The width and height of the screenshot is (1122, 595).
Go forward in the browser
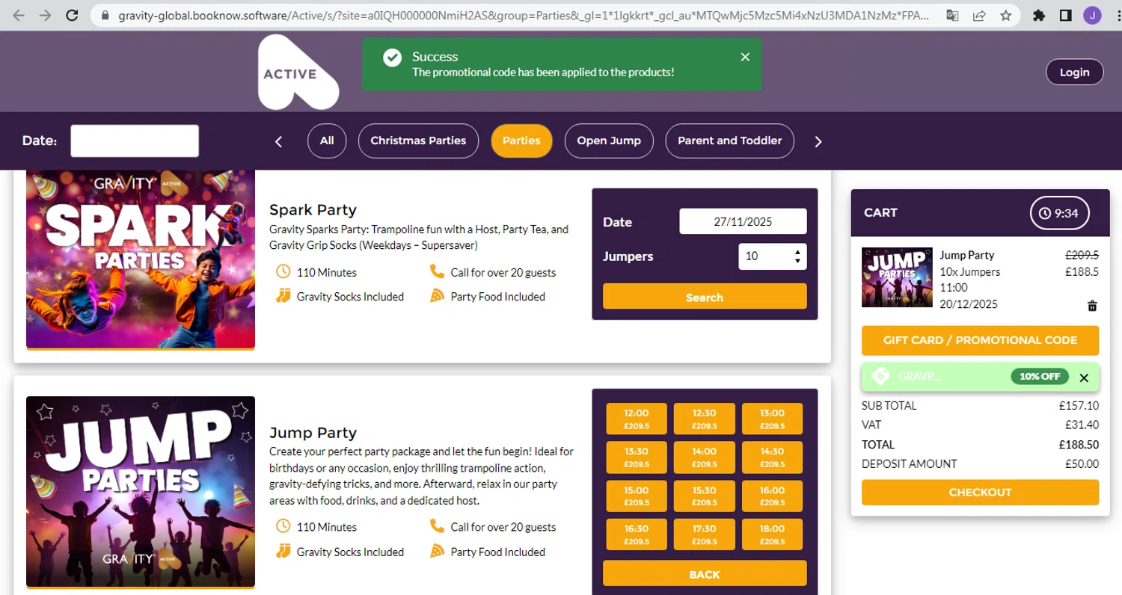coord(45,15)
